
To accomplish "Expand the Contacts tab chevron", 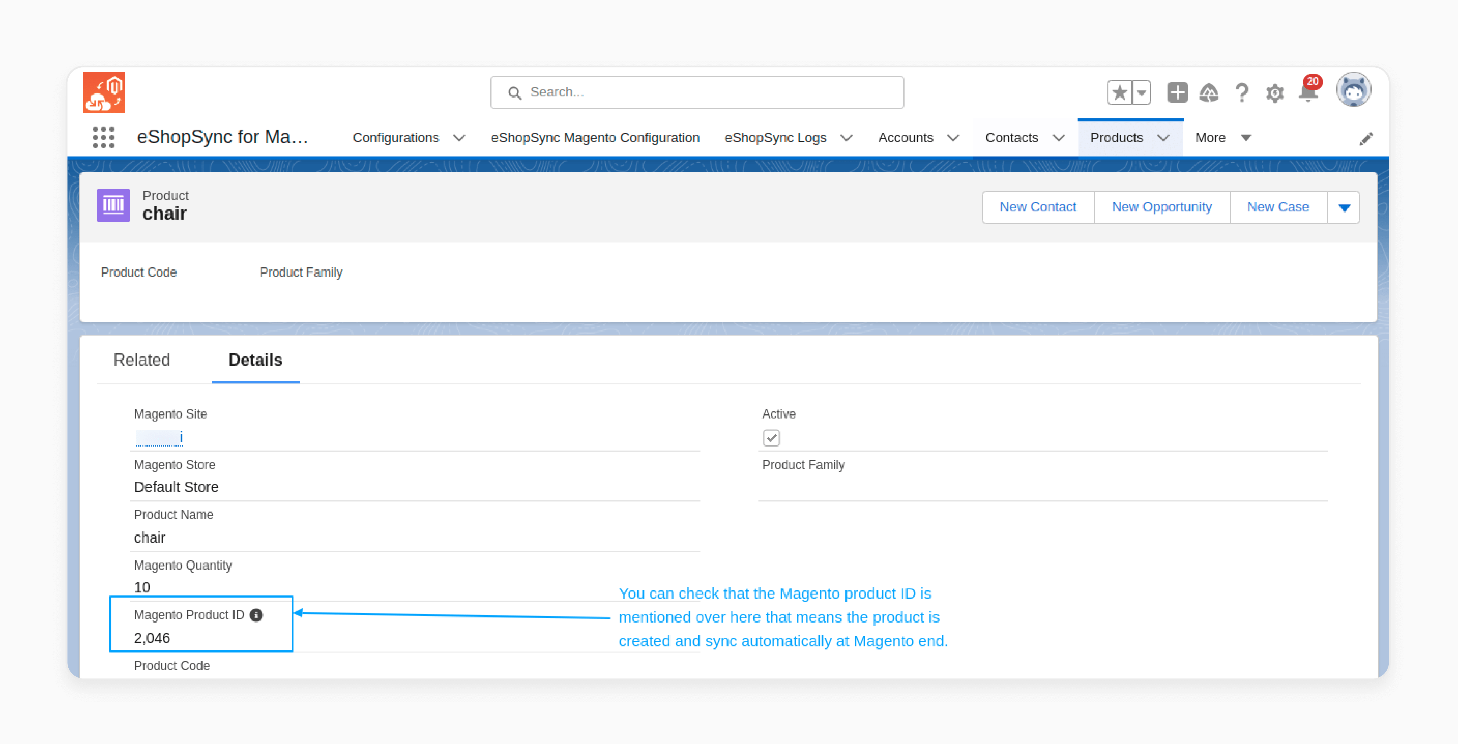I will [1058, 138].
